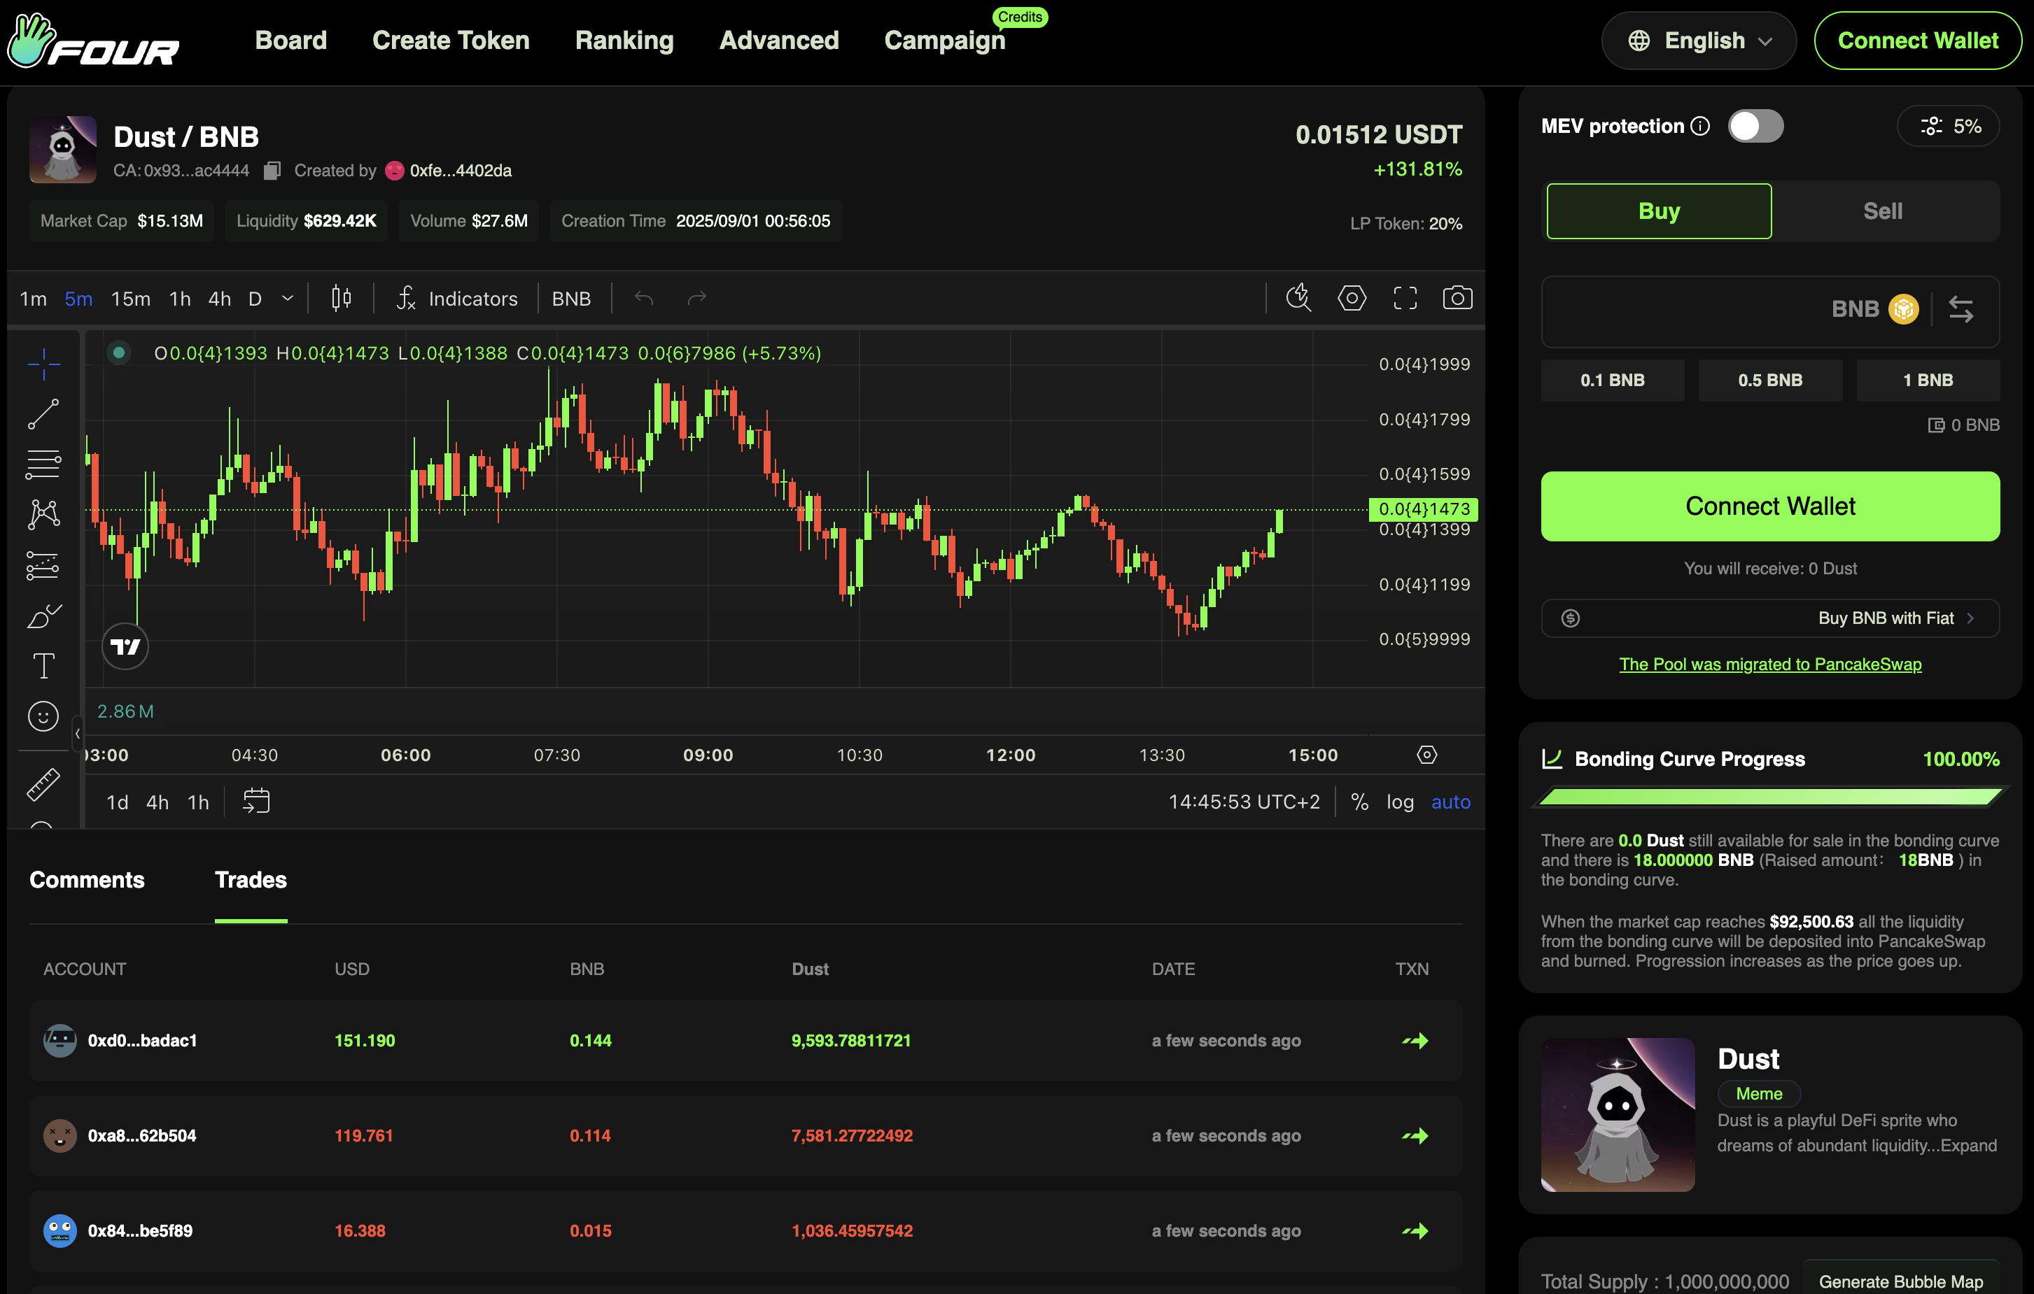The image size is (2034, 1294).
Task: Click the candlestick chart style icon
Action: (342, 298)
